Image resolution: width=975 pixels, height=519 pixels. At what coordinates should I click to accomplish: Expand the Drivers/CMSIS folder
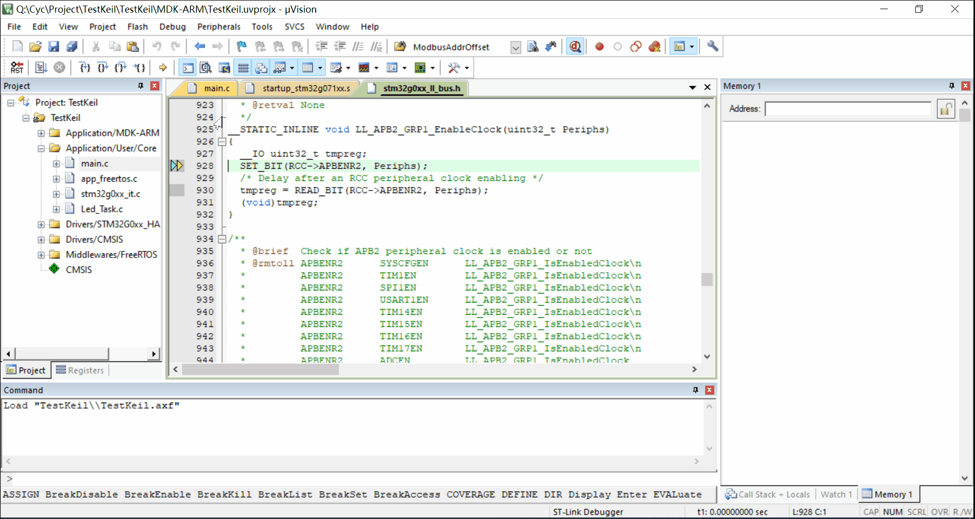point(41,239)
